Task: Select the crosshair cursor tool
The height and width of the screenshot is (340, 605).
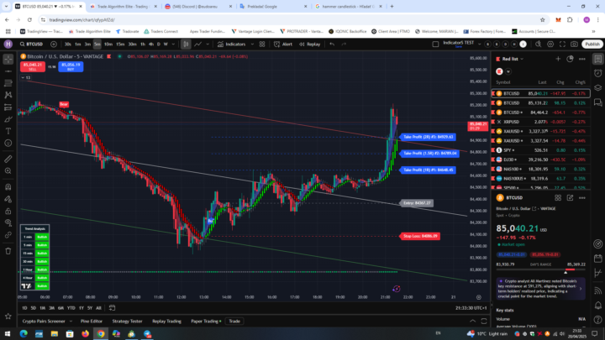Action: point(8,59)
